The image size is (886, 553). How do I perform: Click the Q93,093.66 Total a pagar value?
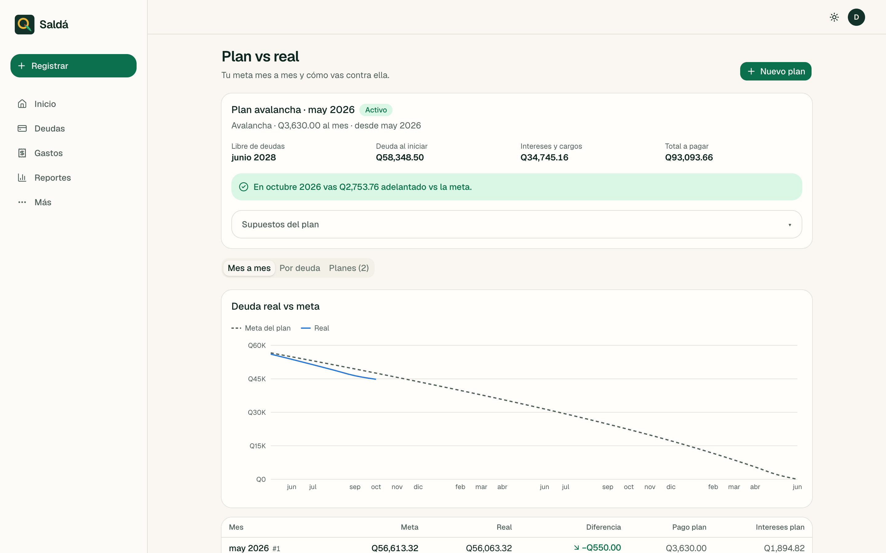coord(689,157)
